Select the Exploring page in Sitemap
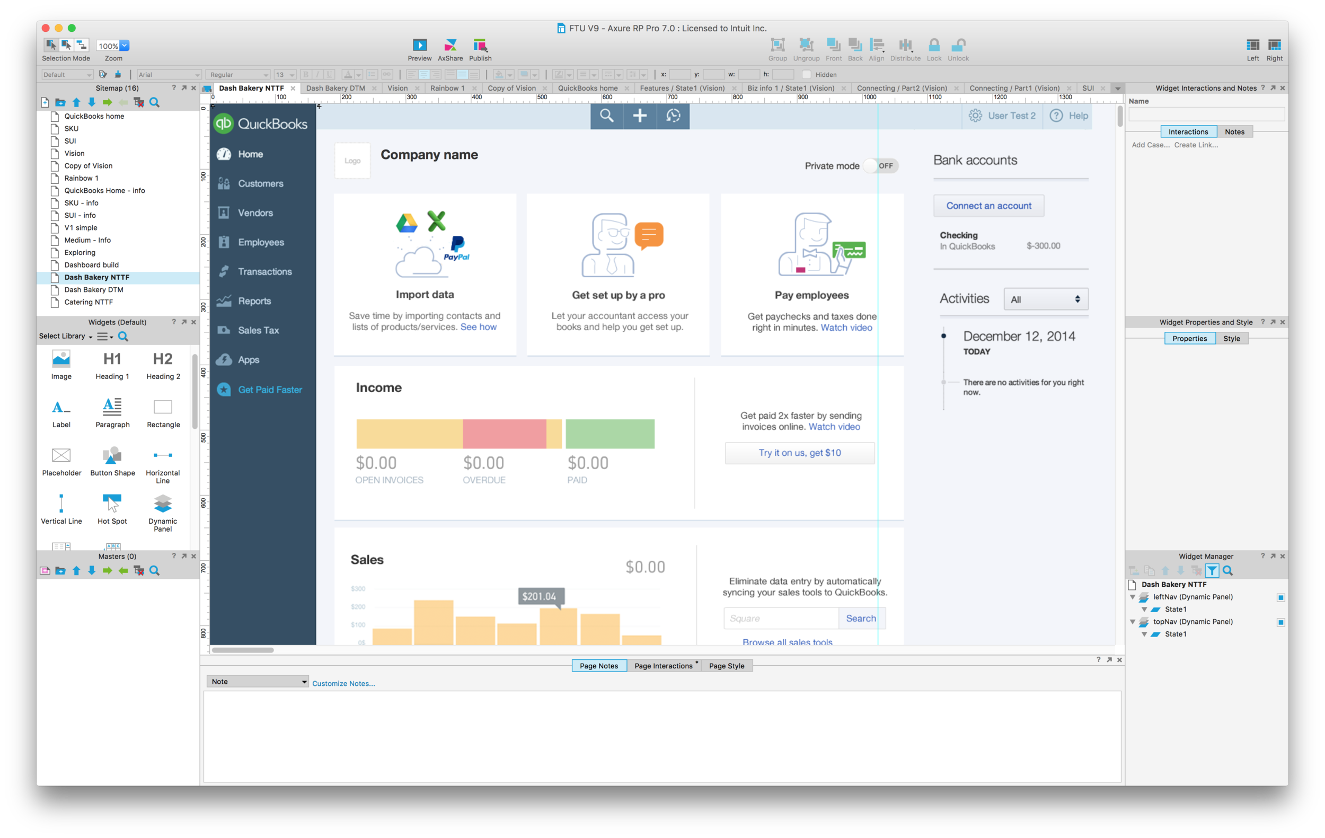The width and height of the screenshot is (1325, 838). (80, 252)
